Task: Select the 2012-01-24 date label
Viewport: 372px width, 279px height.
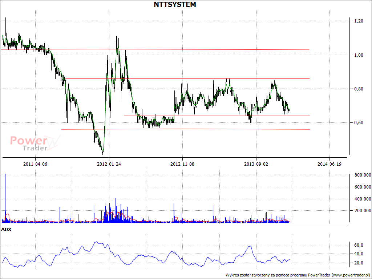Action: pyautogui.click(x=109, y=164)
